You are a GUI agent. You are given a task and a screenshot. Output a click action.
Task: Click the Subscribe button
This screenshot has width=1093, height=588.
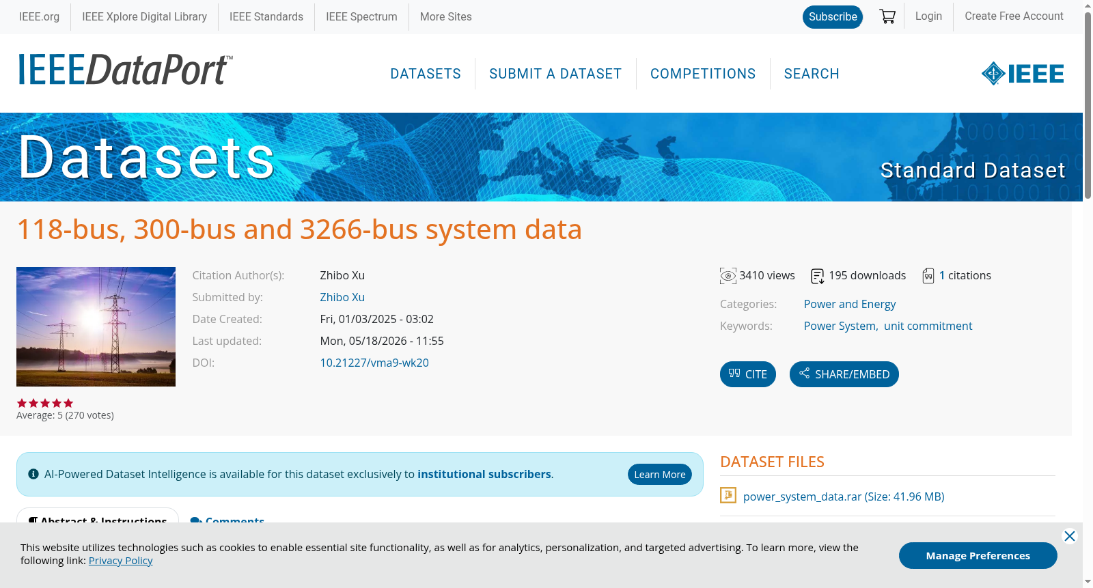833,17
